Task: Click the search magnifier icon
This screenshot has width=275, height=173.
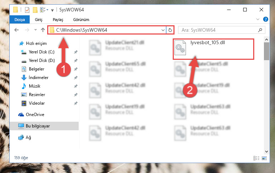Action: (260, 30)
